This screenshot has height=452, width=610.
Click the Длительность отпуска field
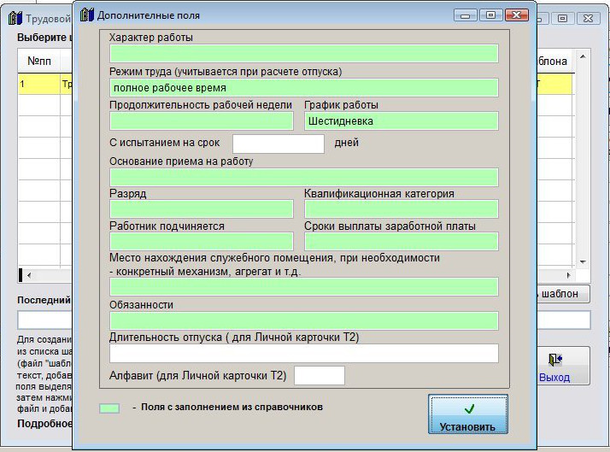pos(304,354)
